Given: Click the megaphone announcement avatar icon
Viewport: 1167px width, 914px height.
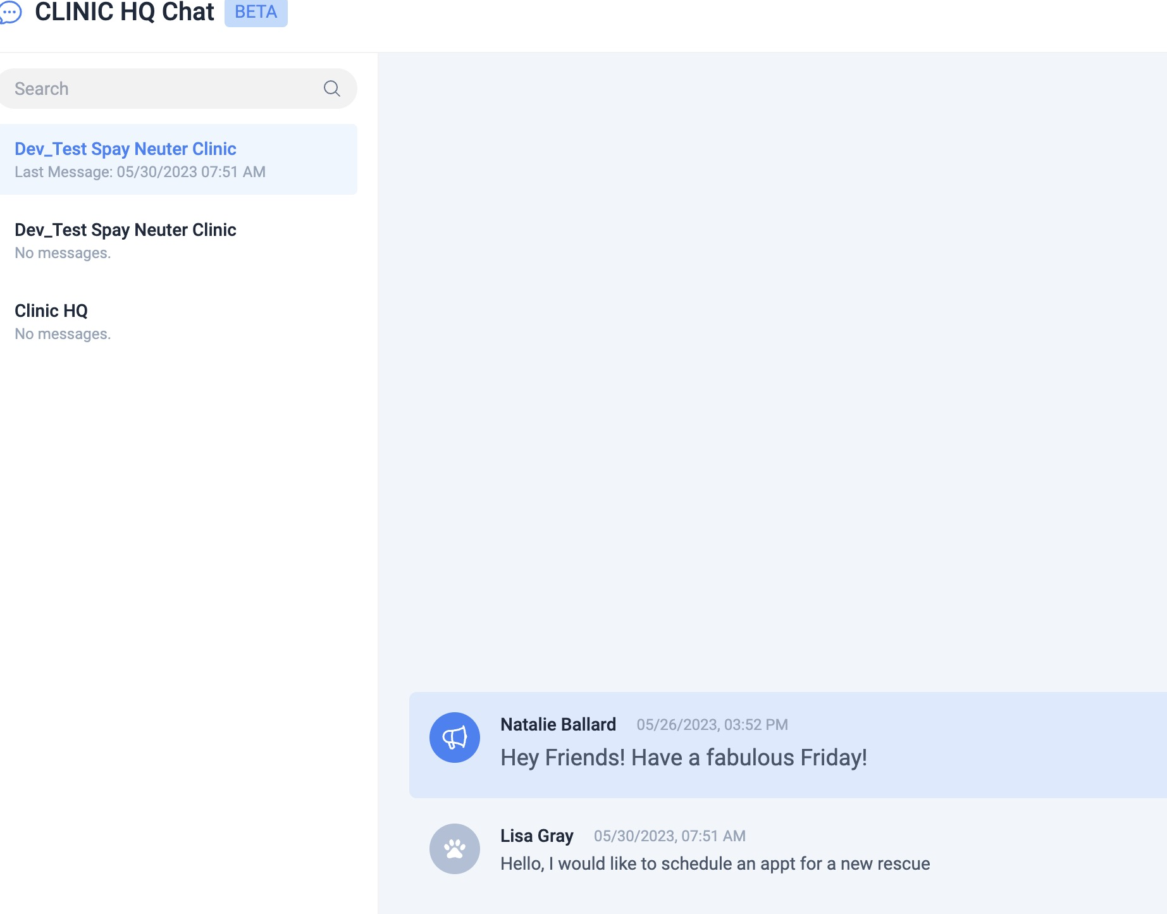Looking at the screenshot, I should pyautogui.click(x=454, y=738).
